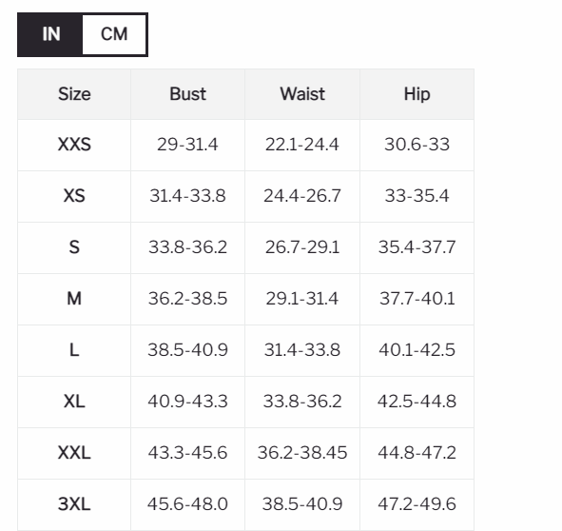Viewport: 562px width, 531px height.
Task: Click the Bust column header
Action: (x=188, y=94)
